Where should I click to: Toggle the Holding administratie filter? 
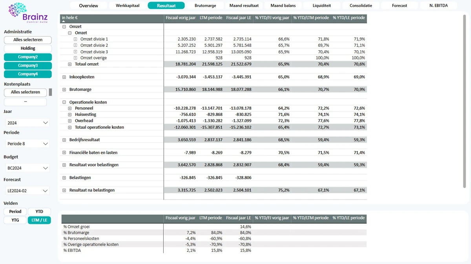pyautogui.click(x=28, y=49)
